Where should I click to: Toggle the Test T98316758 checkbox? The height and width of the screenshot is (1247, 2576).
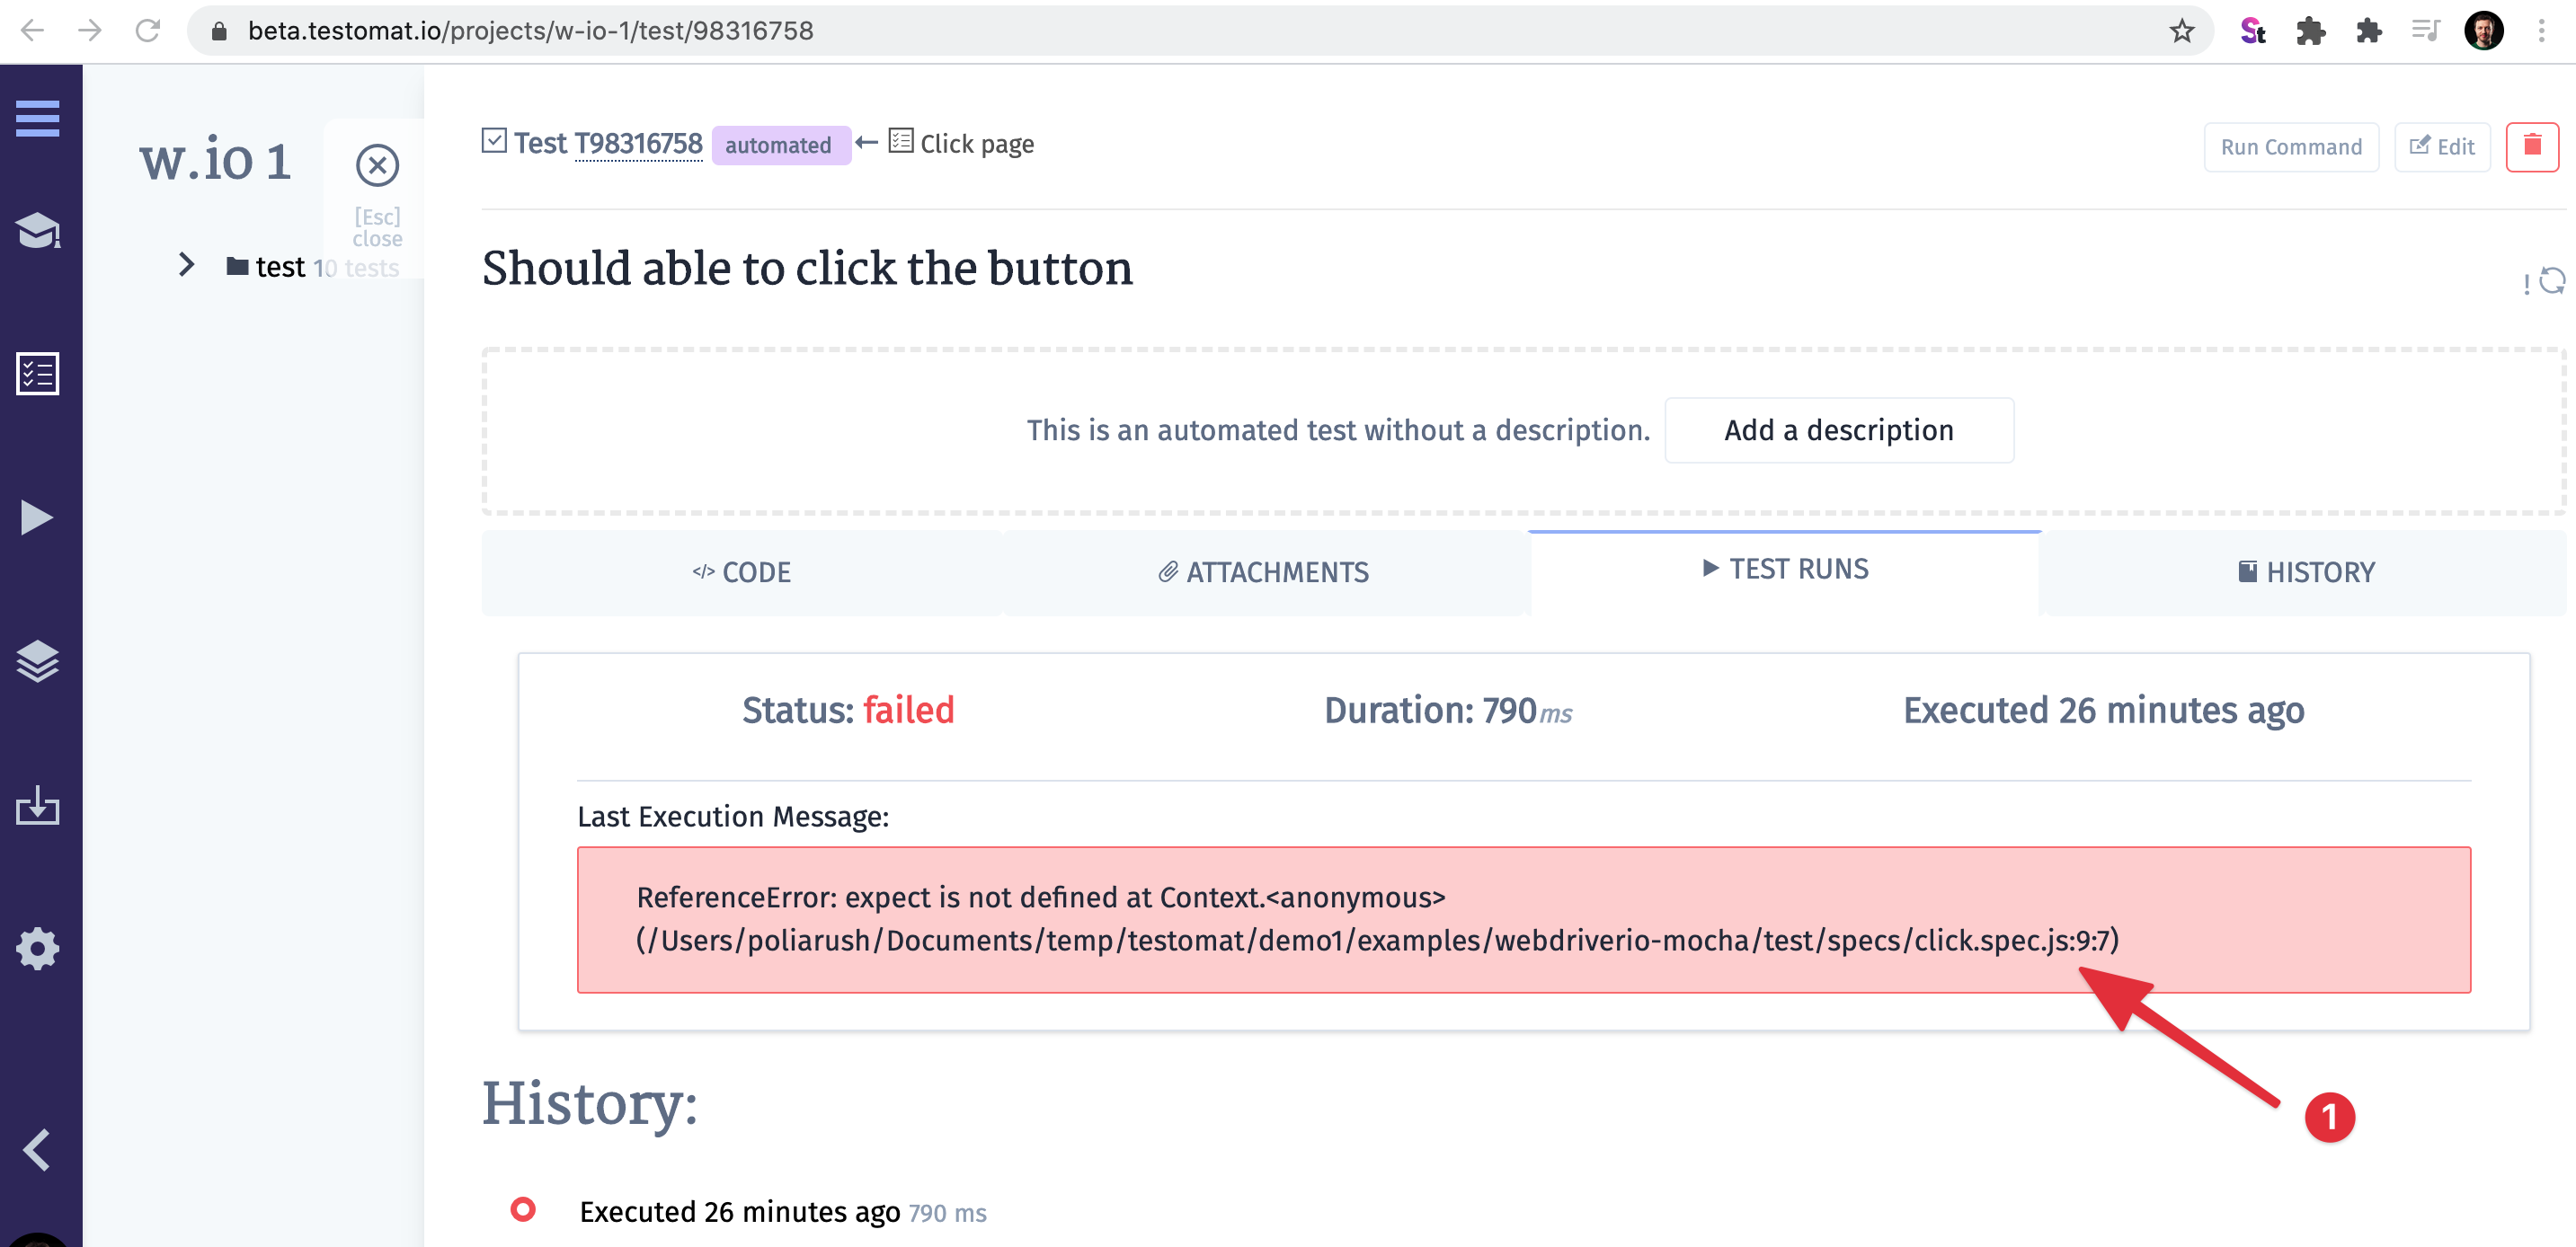point(494,140)
